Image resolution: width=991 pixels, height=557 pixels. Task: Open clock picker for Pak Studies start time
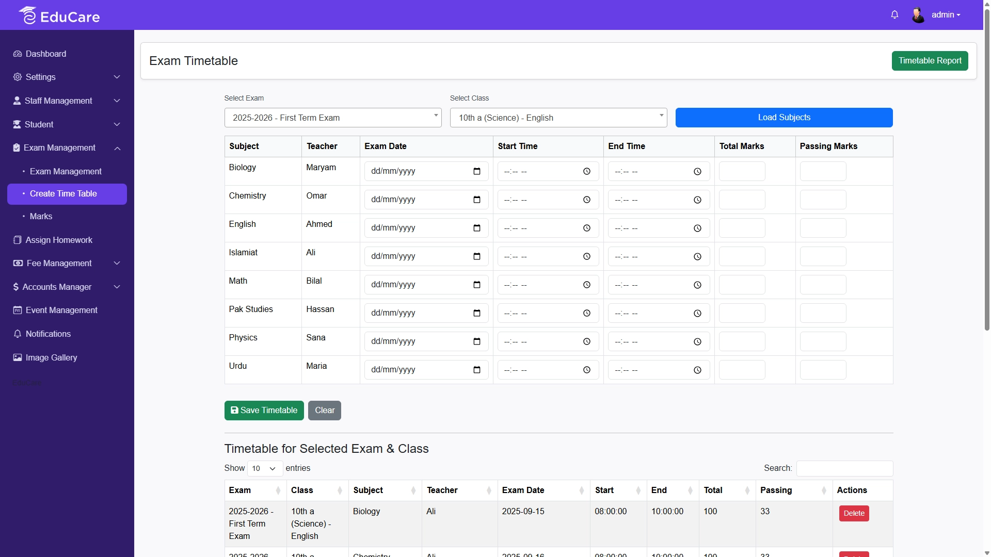(587, 313)
